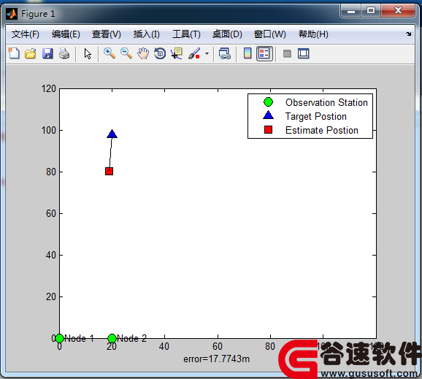Click the Hide Plot Tools icon
This screenshot has height=379, width=422.
(x=287, y=53)
